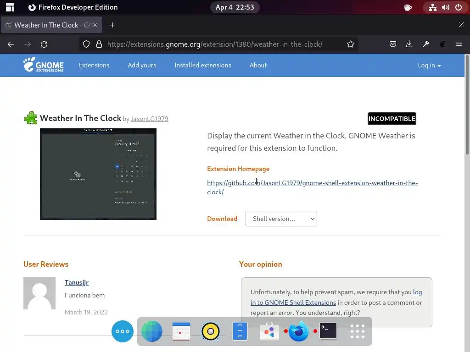Open the Extensions nav item
The width and height of the screenshot is (470, 352).
pos(94,65)
